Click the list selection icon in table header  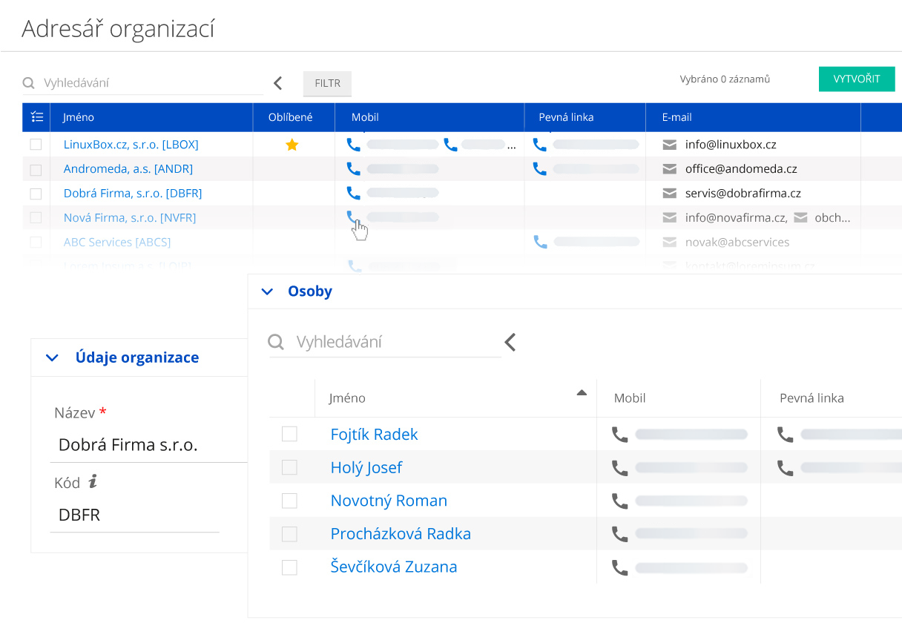[x=36, y=116]
